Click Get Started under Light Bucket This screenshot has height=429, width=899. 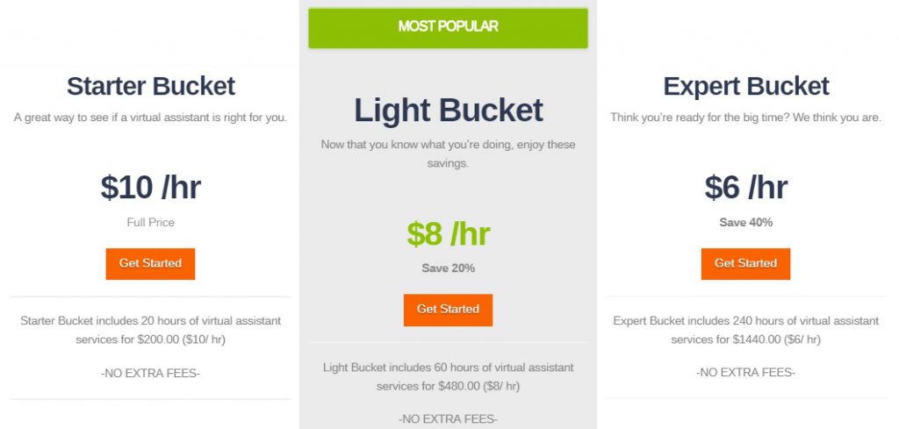coord(448,310)
